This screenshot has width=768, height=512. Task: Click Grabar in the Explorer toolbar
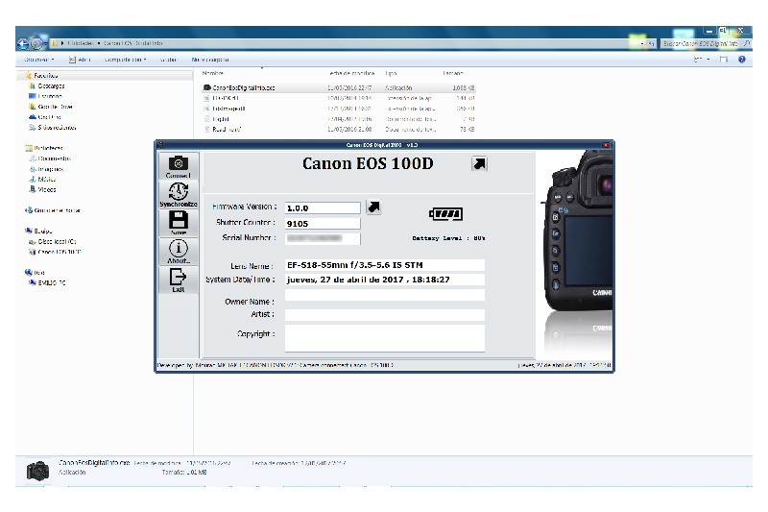click(168, 60)
